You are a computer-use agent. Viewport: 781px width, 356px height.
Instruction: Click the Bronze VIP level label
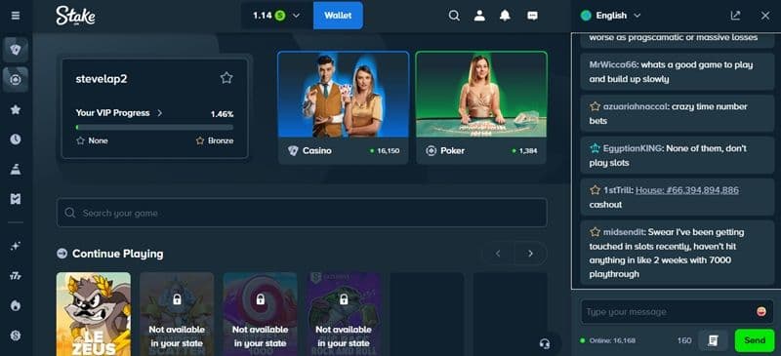tap(221, 140)
